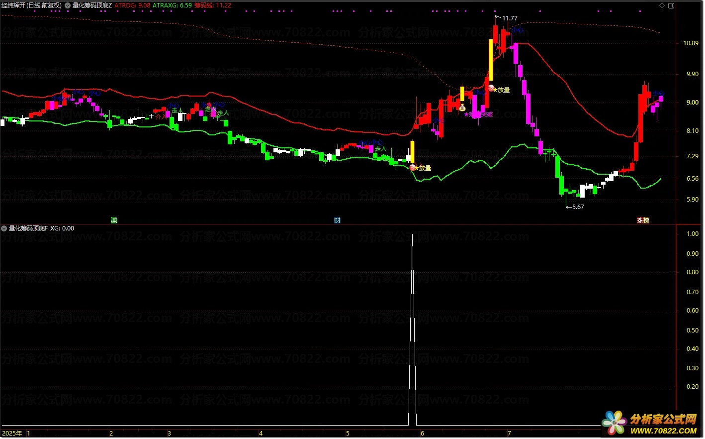Click the 走人 label in the May candles
The height and width of the screenshot is (439, 705).
380,149
